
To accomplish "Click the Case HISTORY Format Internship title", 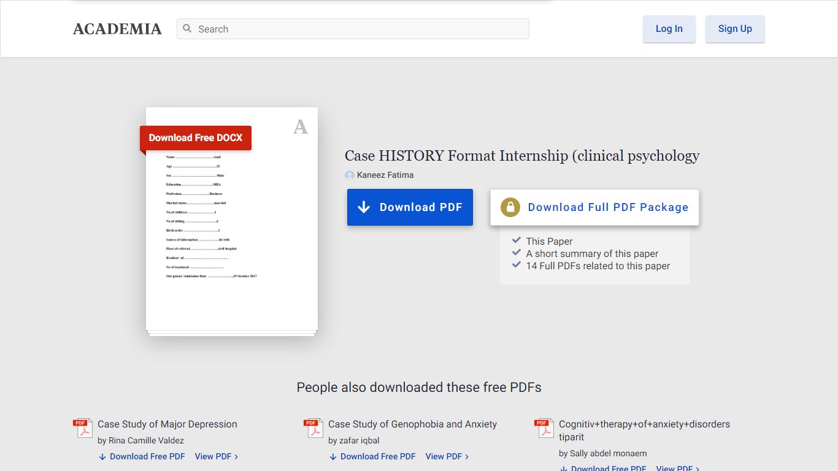I will click(522, 156).
